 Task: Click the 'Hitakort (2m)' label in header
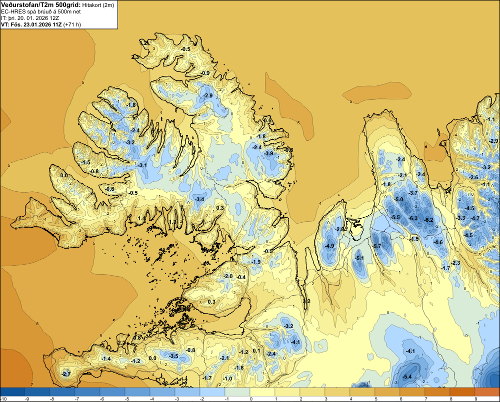(97, 5)
